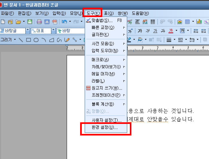The height and width of the screenshot is (159, 209).
Task: Expand the undo history dropdown arrow
Action: click(70, 22)
